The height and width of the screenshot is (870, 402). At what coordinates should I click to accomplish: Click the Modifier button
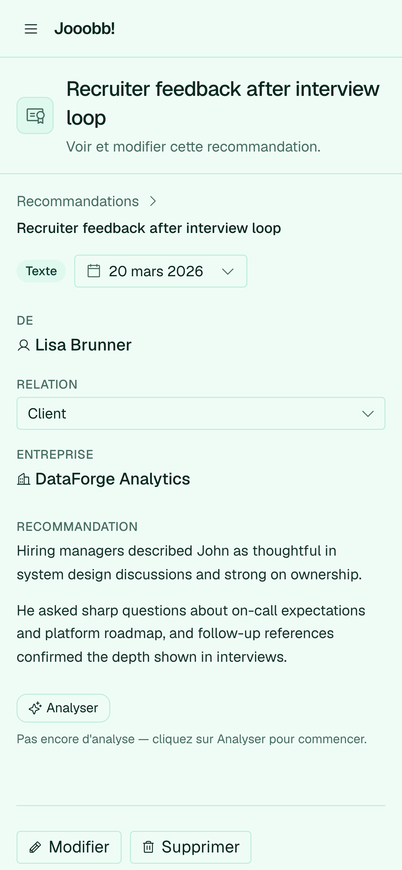69,847
